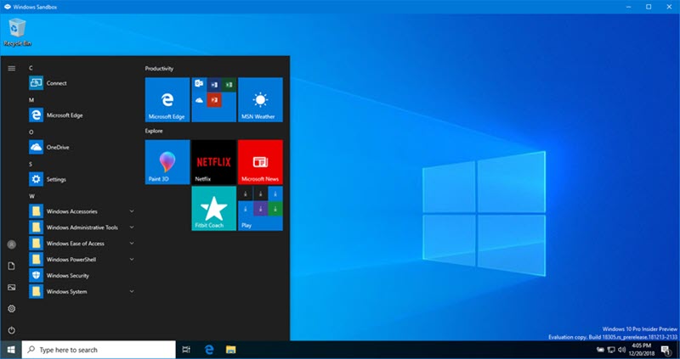Open the Action Center notifications icon
This screenshot has width=680, height=359.
click(666, 350)
